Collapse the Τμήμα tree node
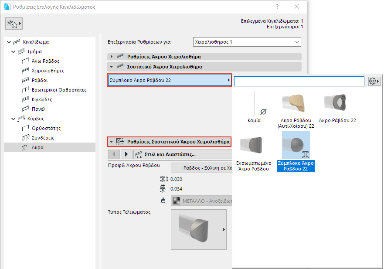The image size is (384, 269). pos(14,52)
